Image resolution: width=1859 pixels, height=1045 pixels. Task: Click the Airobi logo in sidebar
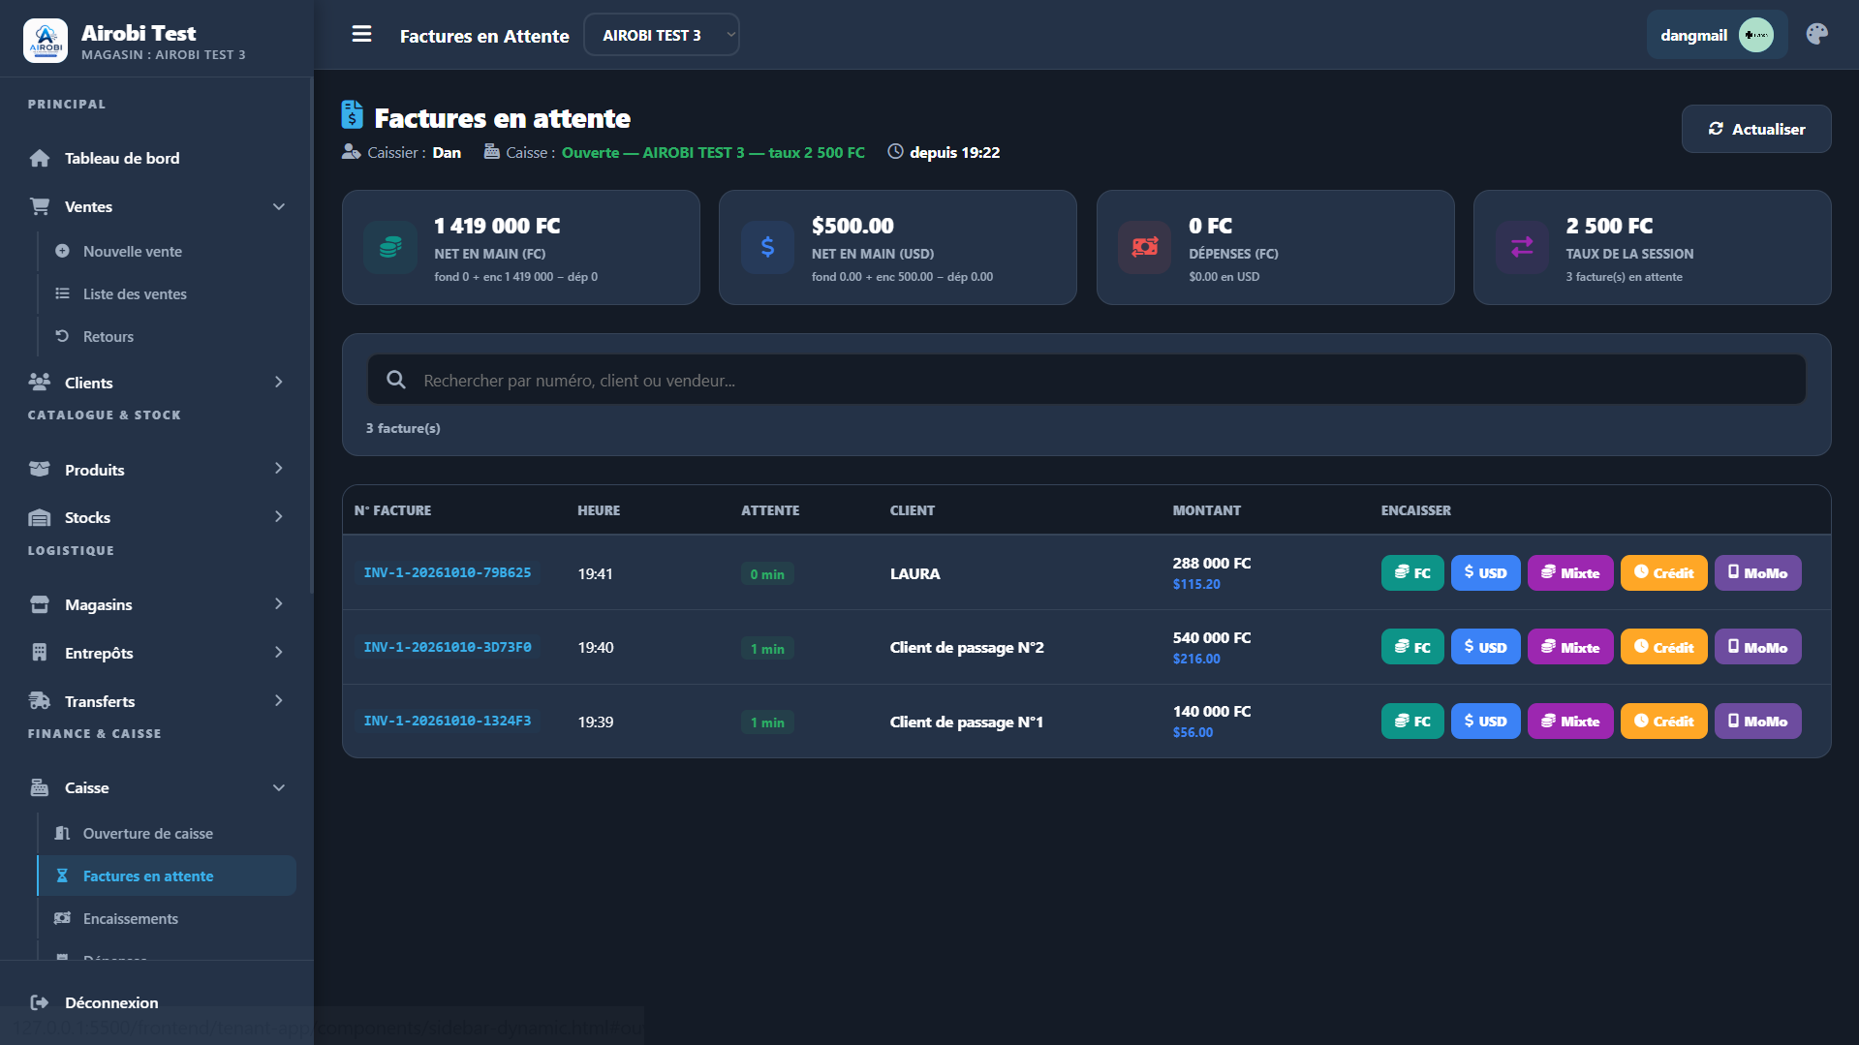(x=46, y=41)
